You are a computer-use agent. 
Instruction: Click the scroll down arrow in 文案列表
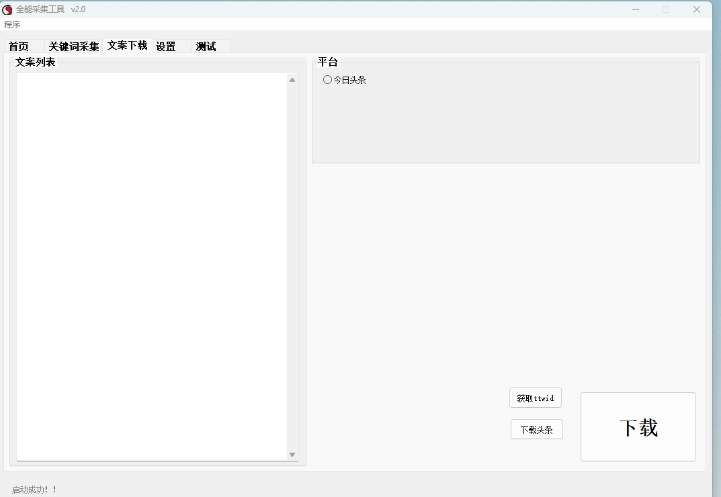[292, 455]
